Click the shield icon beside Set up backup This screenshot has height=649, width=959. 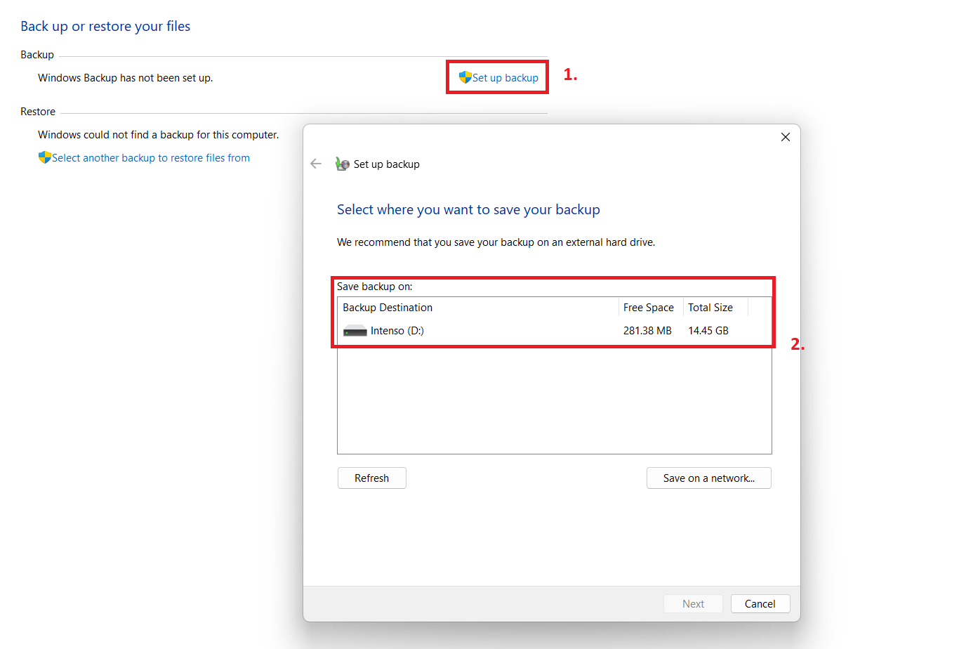465,77
